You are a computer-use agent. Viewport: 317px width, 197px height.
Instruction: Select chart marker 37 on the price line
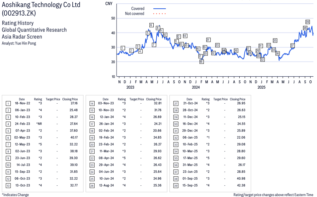292,45
